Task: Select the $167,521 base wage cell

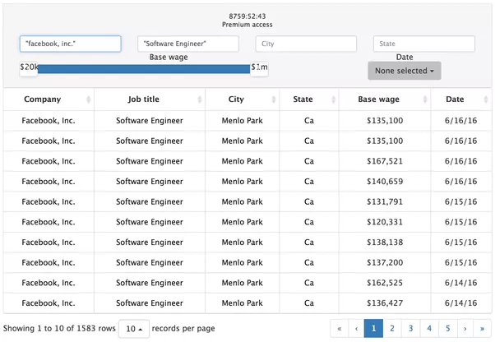Action: click(385, 161)
